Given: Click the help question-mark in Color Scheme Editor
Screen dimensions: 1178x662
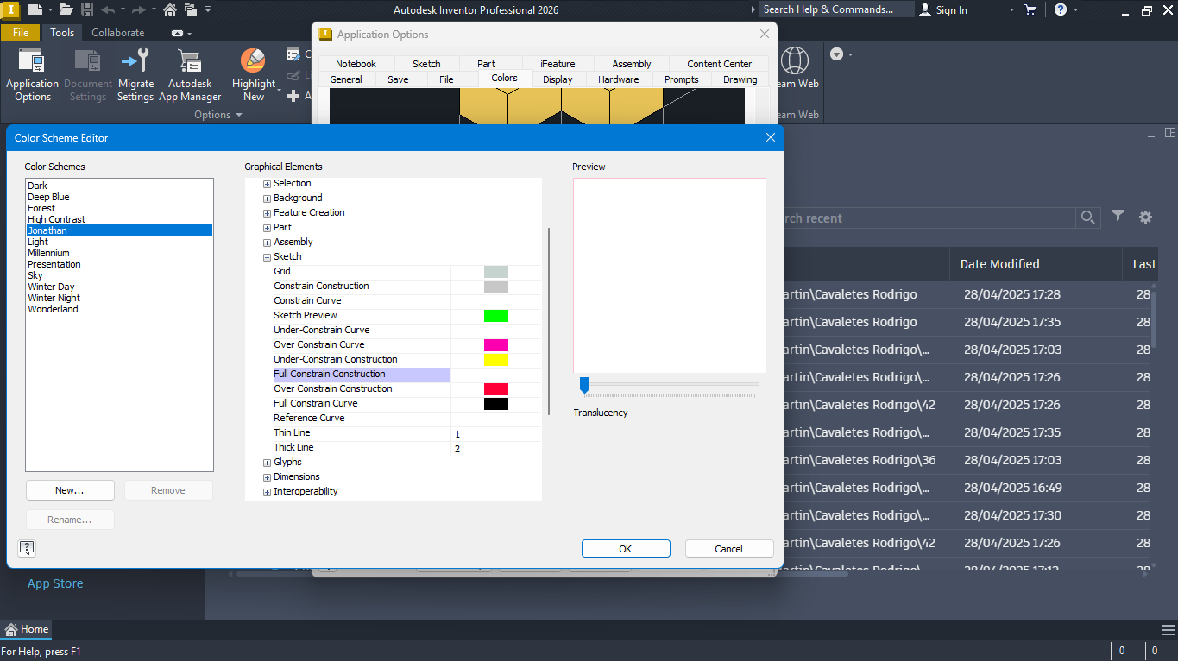Looking at the screenshot, I should pyautogui.click(x=26, y=548).
